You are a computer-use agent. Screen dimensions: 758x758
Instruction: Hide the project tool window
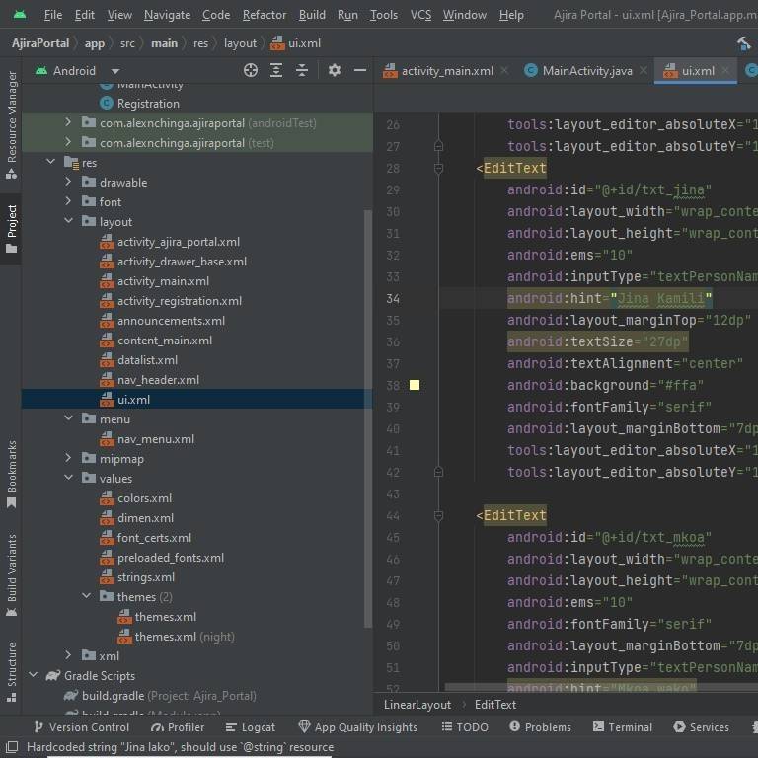(x=360, y=71)
